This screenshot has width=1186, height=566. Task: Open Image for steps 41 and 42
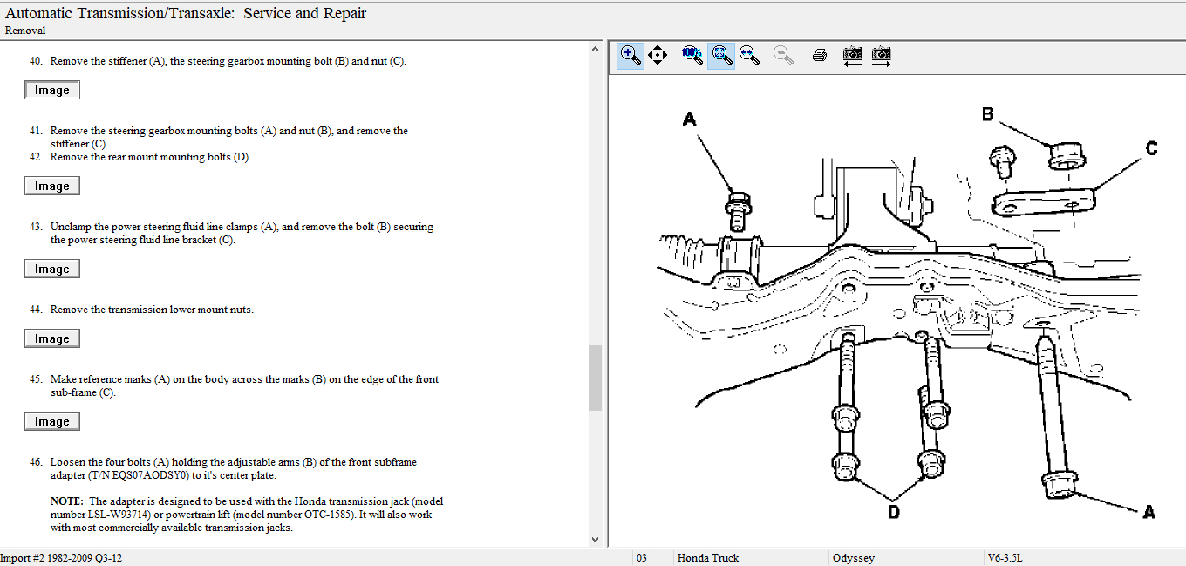coord(52,187)
